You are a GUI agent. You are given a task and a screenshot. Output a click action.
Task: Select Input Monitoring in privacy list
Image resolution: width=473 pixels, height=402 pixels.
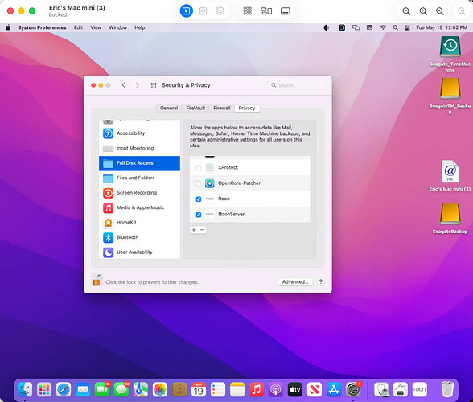pyautogui.click(x=140, y=148)
